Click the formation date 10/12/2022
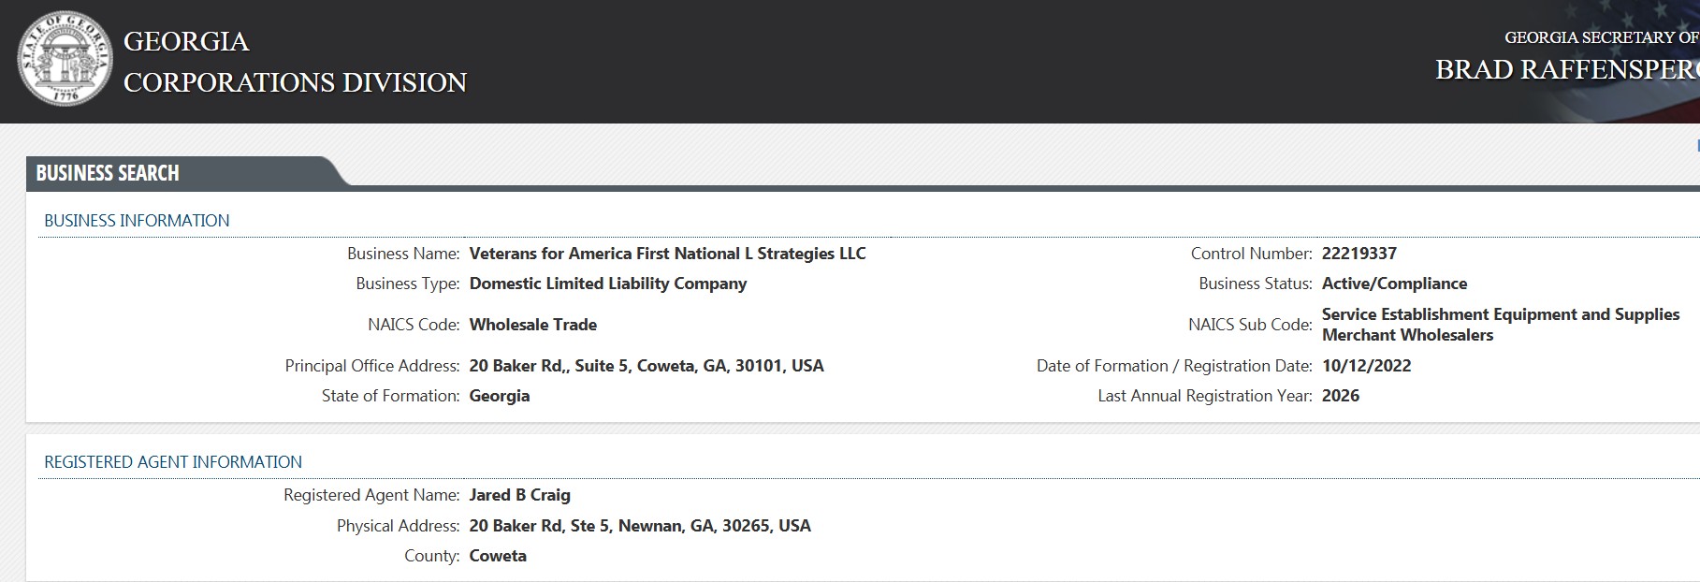The height and width of the screenshot is (582, 1700). pos(1366,366)
